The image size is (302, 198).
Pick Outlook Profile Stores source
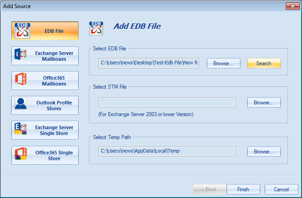(x=45, y=105)
